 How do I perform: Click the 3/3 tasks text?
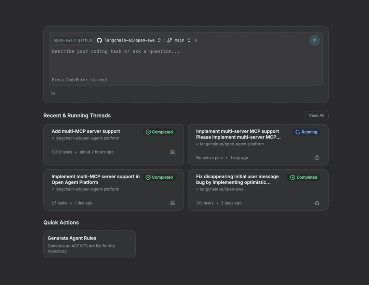205,203
